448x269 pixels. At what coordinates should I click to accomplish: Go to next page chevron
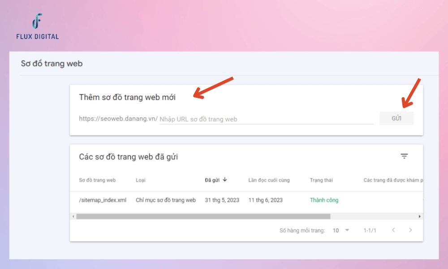pyautogui.click(x=410, y=230)
